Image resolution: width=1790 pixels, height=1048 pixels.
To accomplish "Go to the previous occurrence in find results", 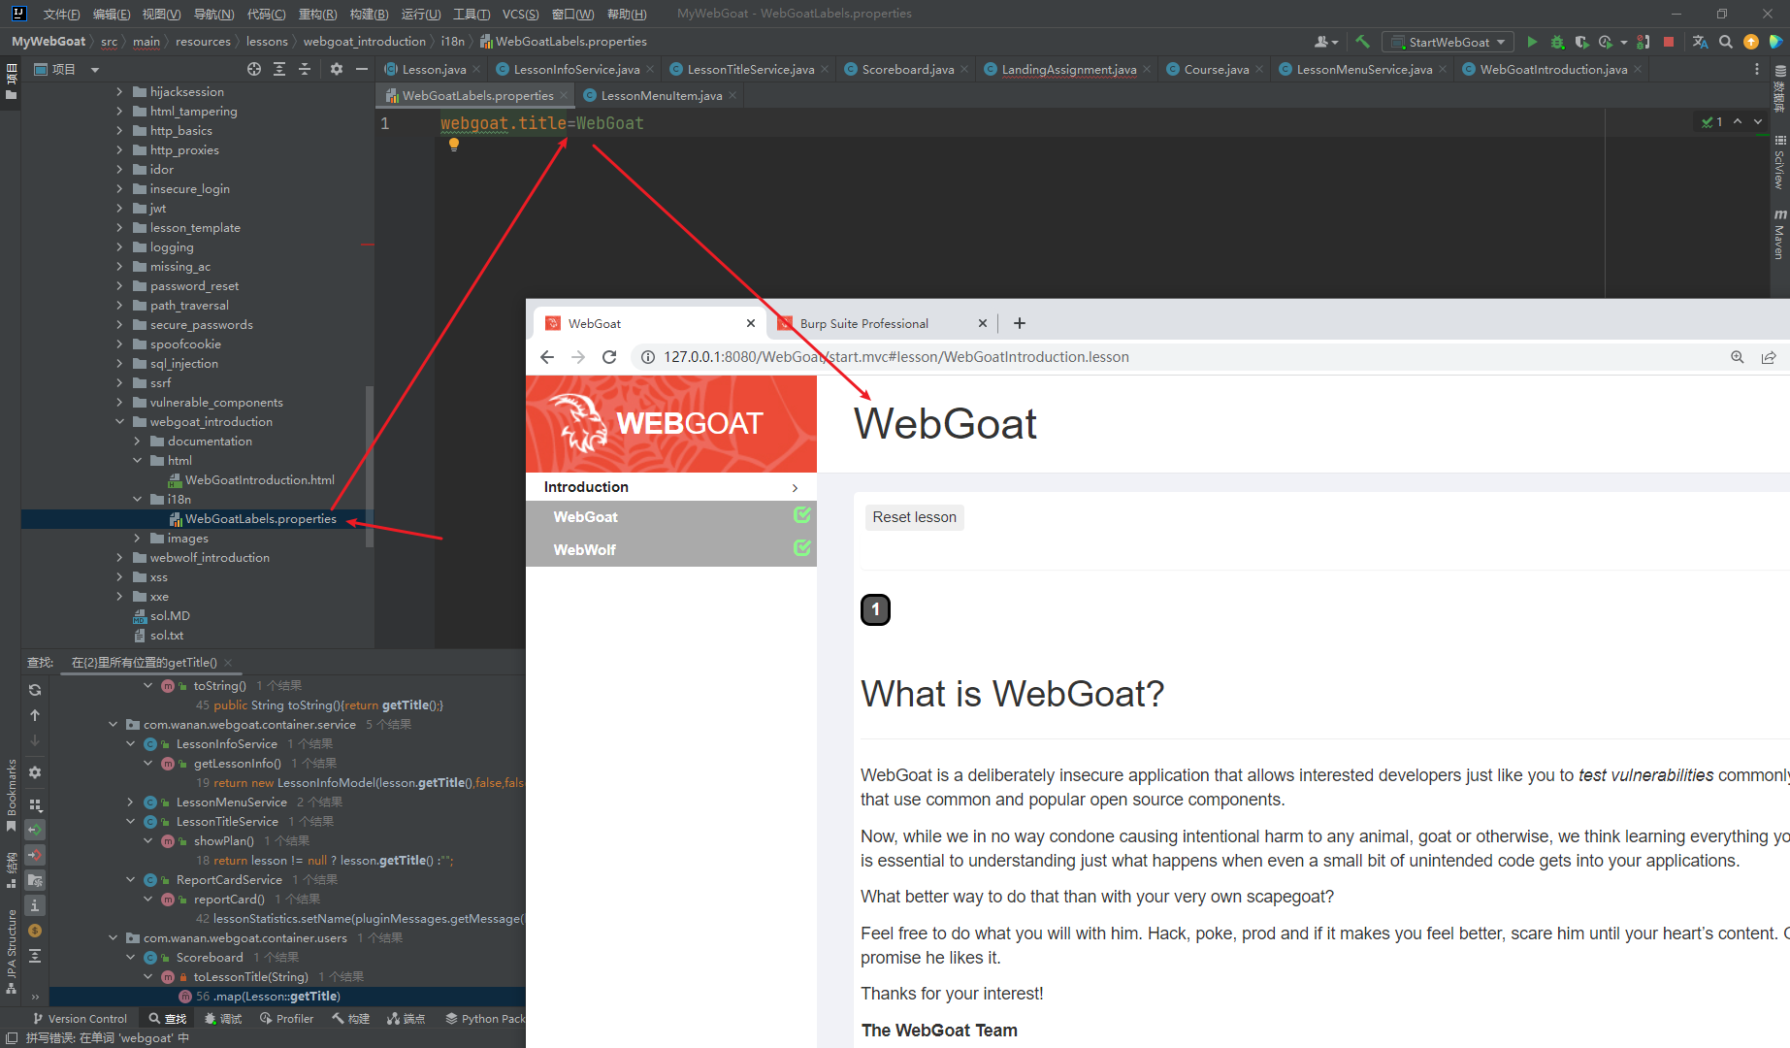I will 35,715.
